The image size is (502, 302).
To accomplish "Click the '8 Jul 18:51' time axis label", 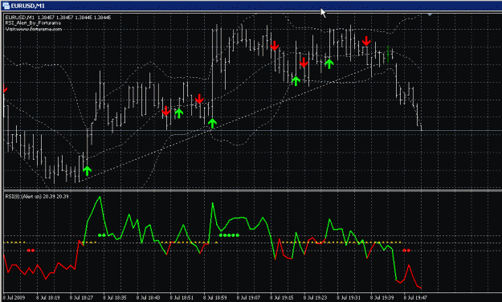I will [x=182, y=297].
